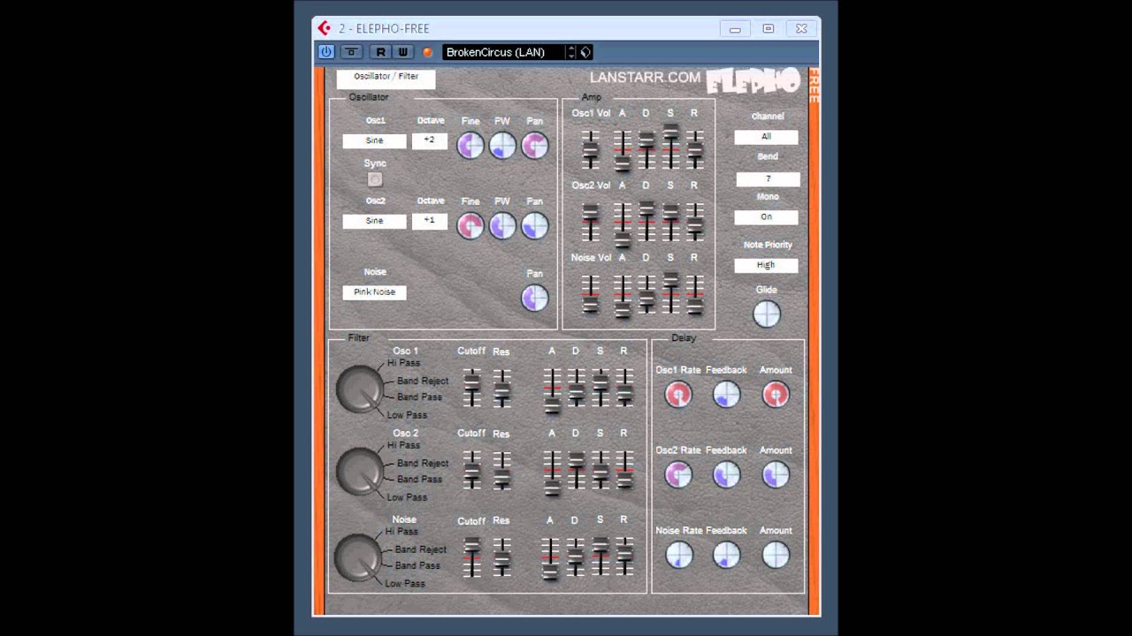Click the Osc2 Pan knob
This screenshot has width=1132, height=636.
(x=534, y=225)
